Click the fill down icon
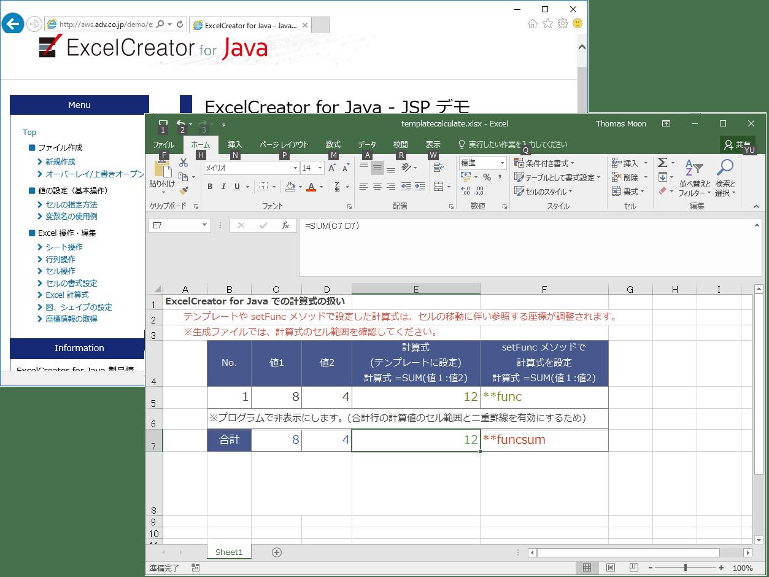The height and width of the screenshot is (577, 769). [x=662, y=177]
